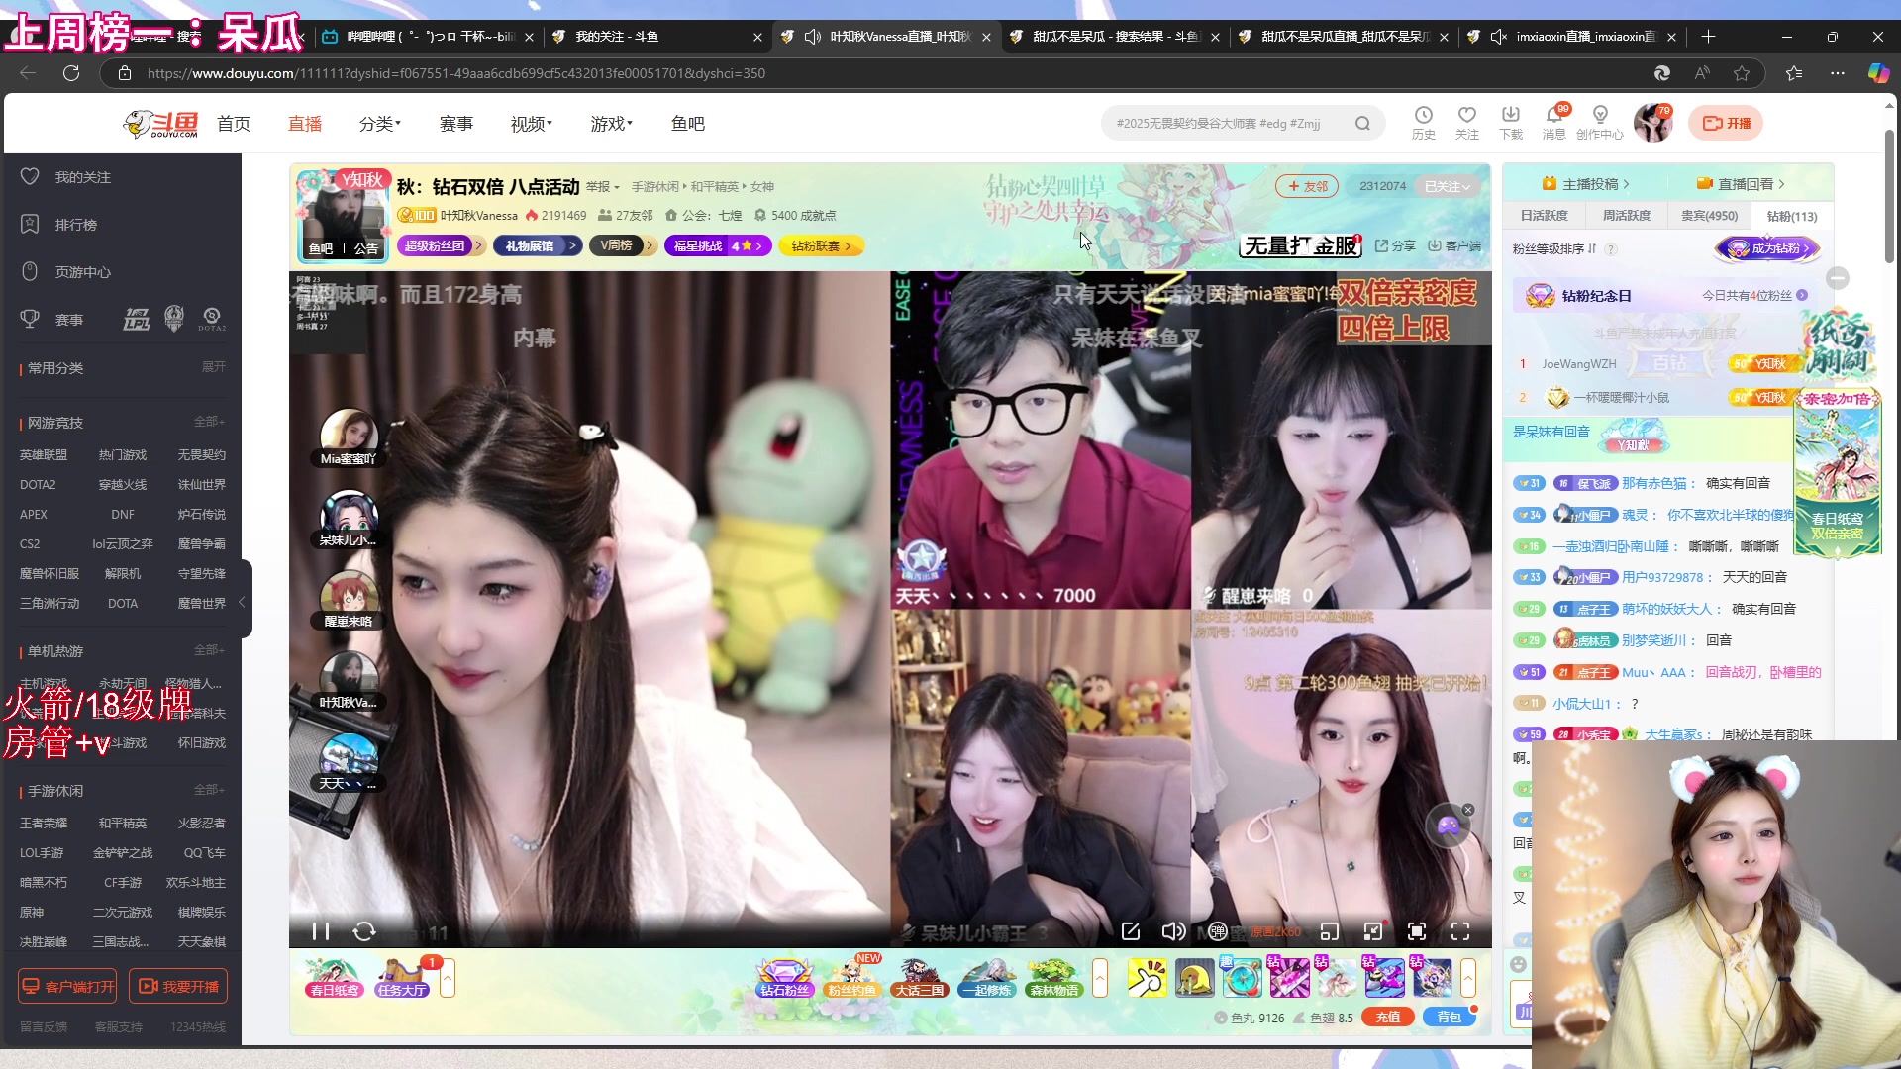Click the search magnifier icon
The image size is (1901, 1069).
1363,124
